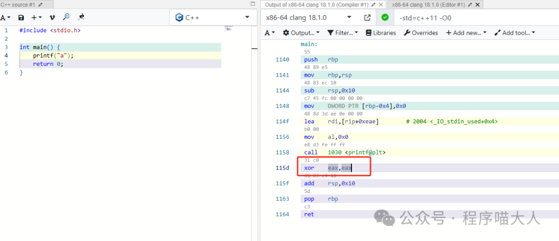Click the green compilation status checkmark
Screen dimensions: 559x241
coord(385,18)
